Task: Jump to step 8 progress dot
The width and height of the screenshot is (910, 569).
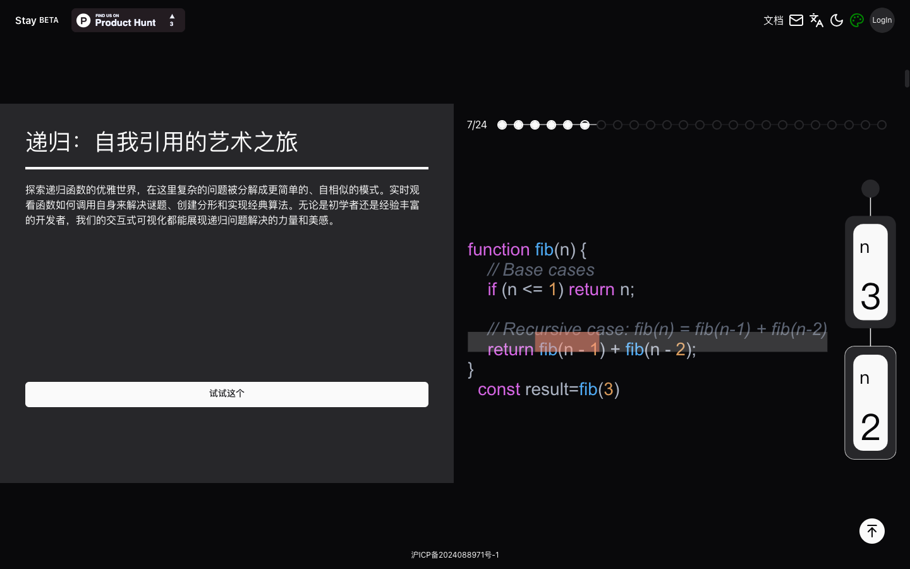Action: coord(617,125)
